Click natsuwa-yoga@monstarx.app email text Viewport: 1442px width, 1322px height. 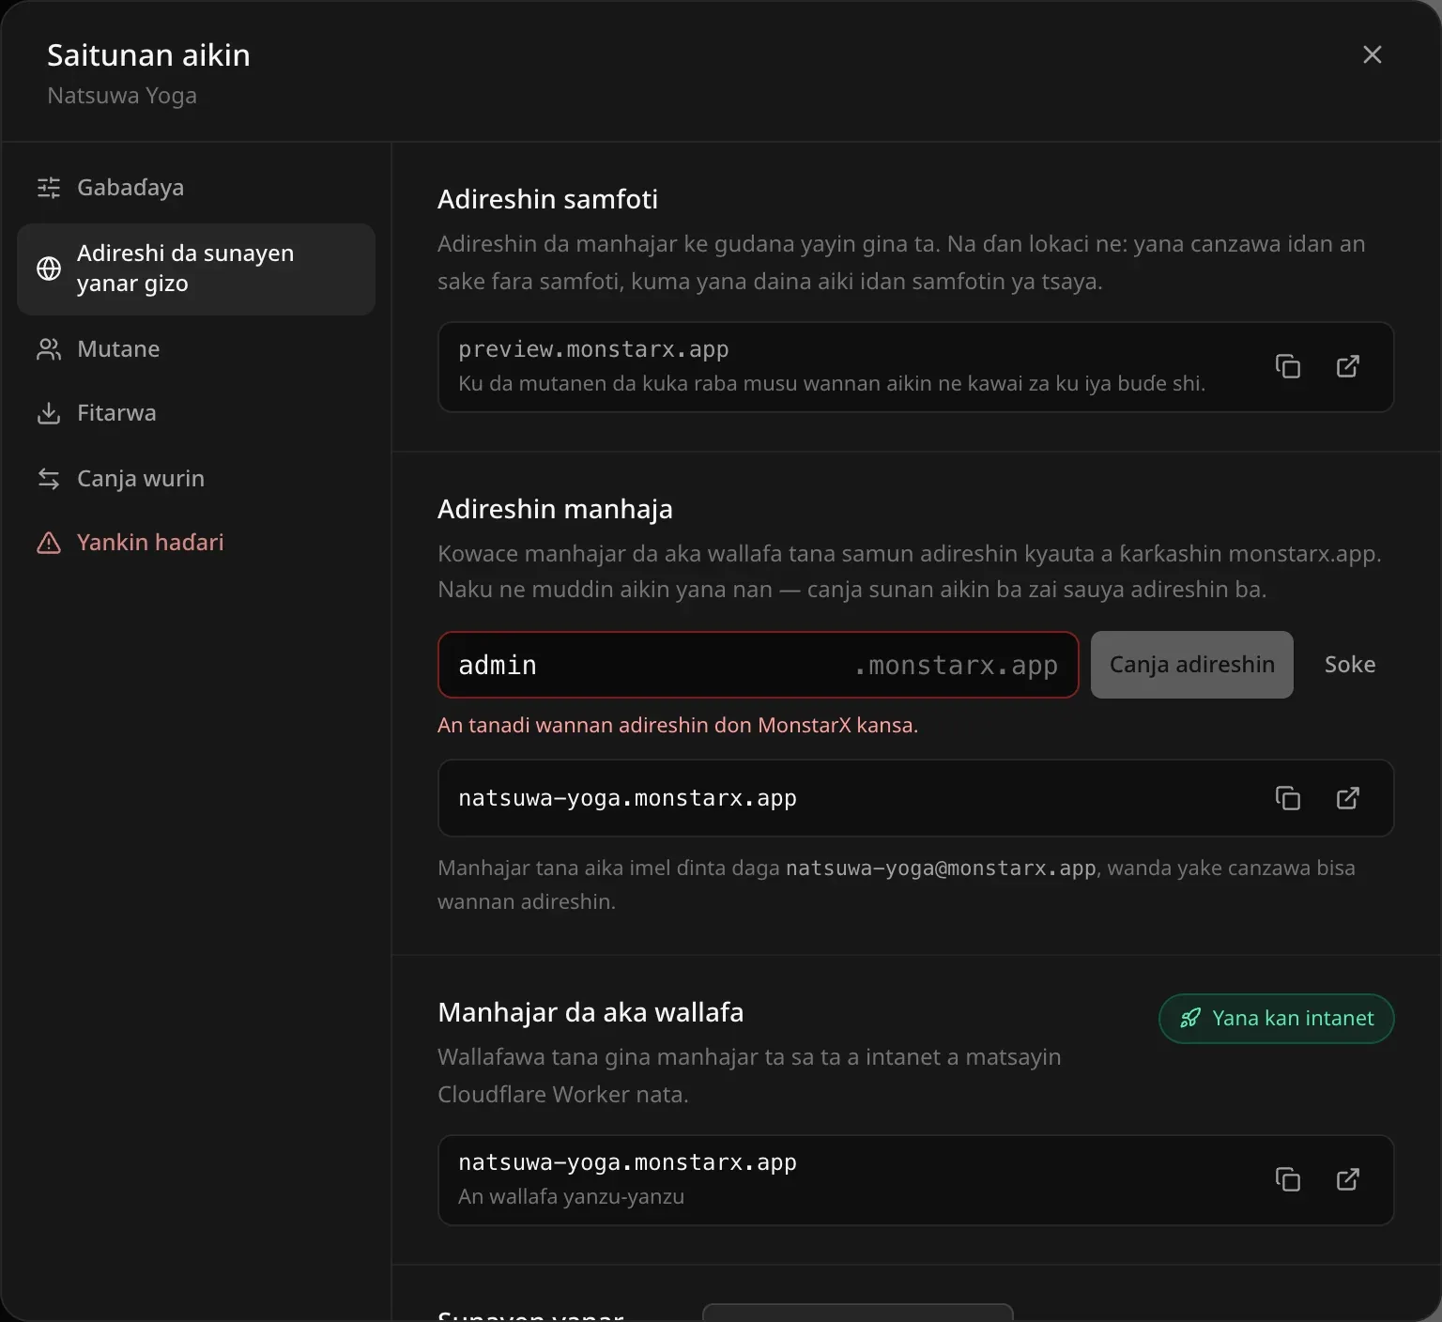pyautogui.click(x=941, y=869)
